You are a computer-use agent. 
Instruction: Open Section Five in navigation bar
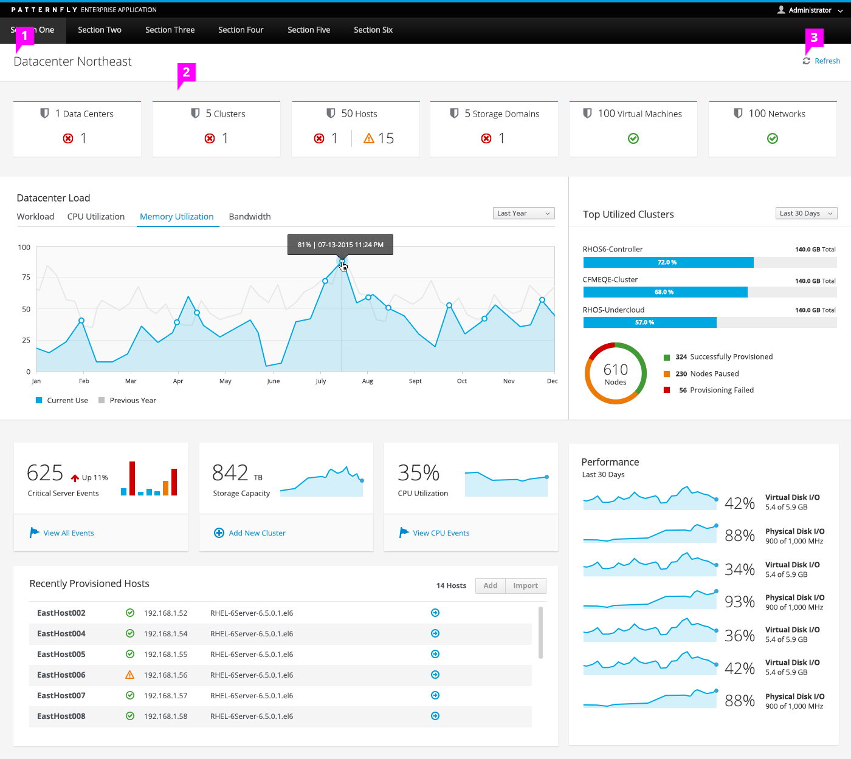tap(309, 30)
